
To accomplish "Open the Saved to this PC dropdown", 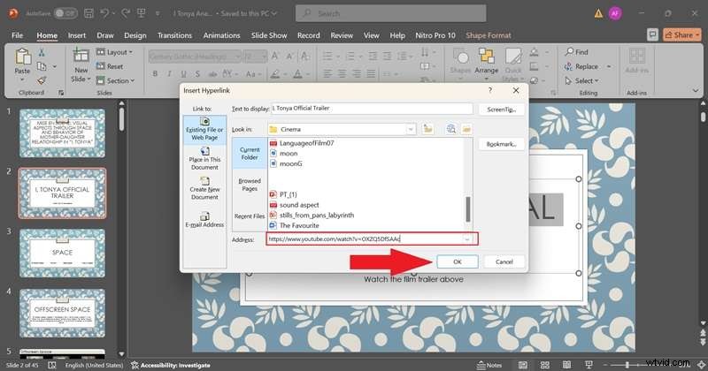I will point(250,13).
